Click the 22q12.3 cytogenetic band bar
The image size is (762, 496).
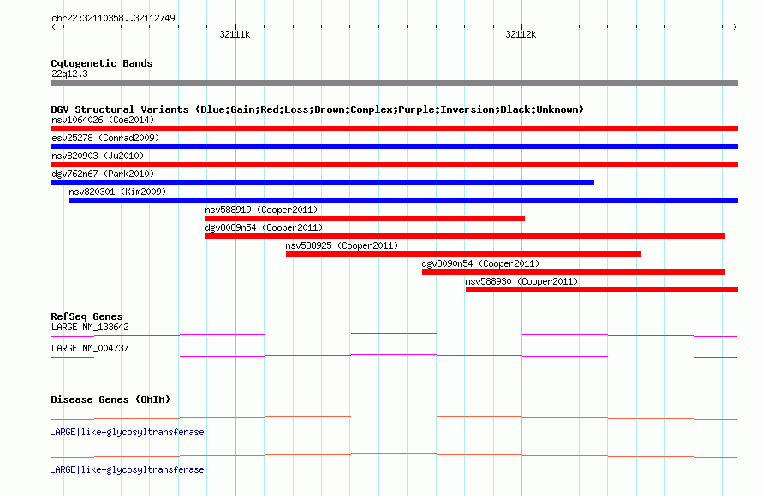(x=394, y=83)
